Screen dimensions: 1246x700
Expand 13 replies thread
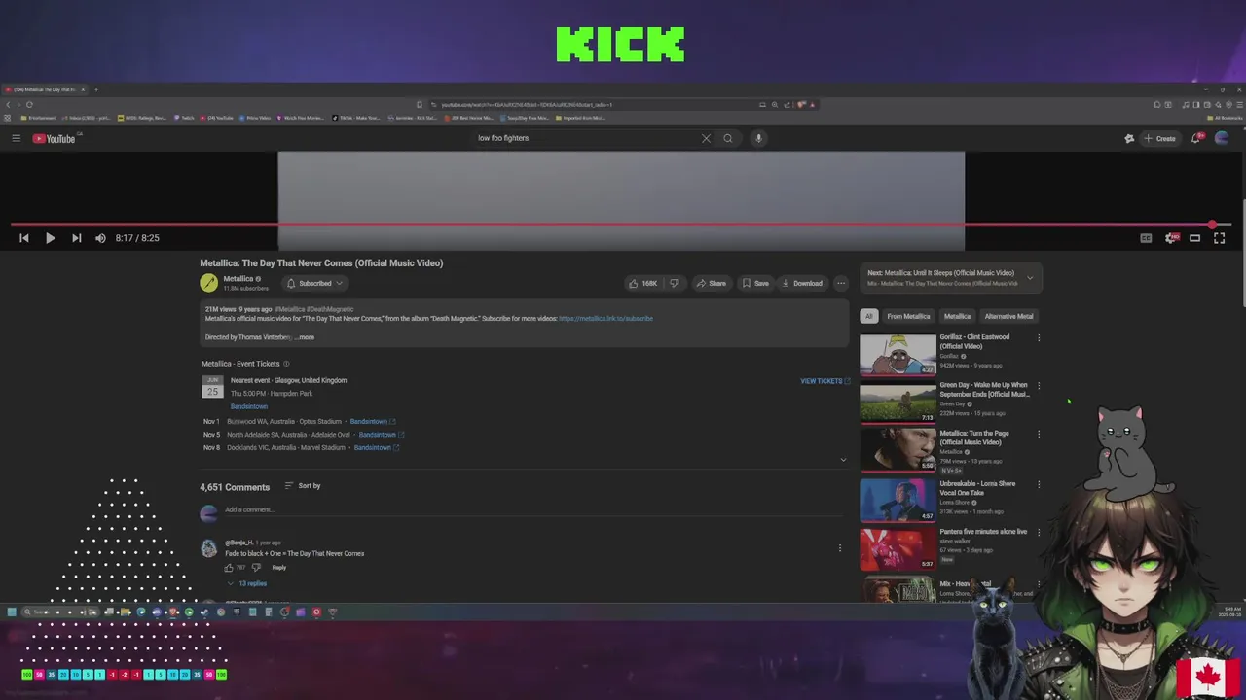click(x=247, y=583)
